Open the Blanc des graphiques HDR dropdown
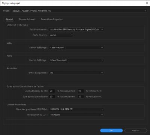Viewport: 150px width, 135px height. (x=76, y=109)
